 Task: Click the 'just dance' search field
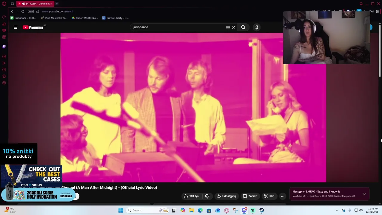point(178,27)
